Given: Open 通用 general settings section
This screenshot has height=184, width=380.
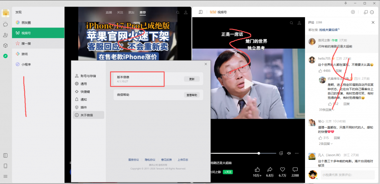Looking at the screenshot, I should tap(88, 84).
